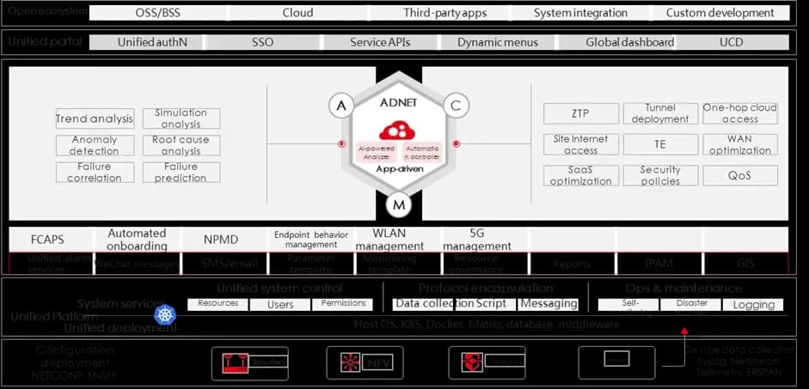
Task: Click Site Internet access
Action: (x=581, y=144)
